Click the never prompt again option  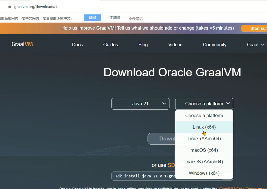click(x=135, y=18)
